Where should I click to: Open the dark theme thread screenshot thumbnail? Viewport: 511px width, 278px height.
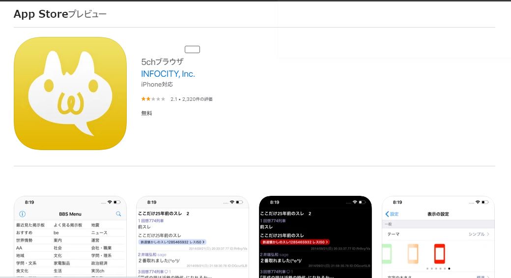315,237
